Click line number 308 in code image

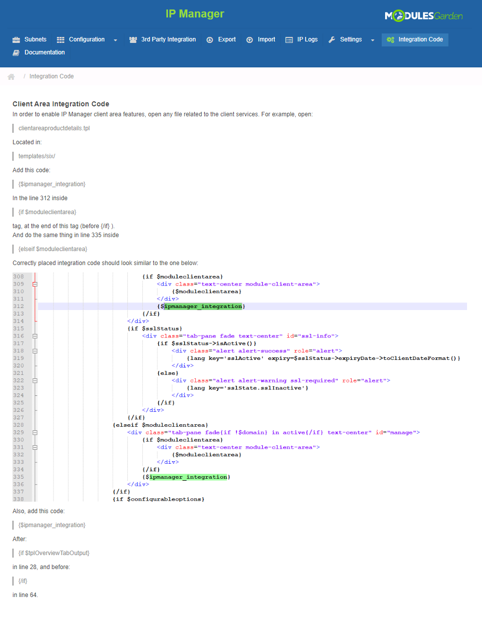18,277
